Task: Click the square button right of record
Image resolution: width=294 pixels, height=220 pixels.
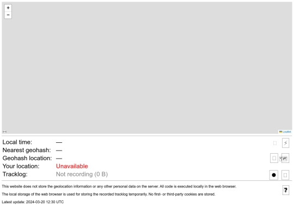Action: [285, 175]
